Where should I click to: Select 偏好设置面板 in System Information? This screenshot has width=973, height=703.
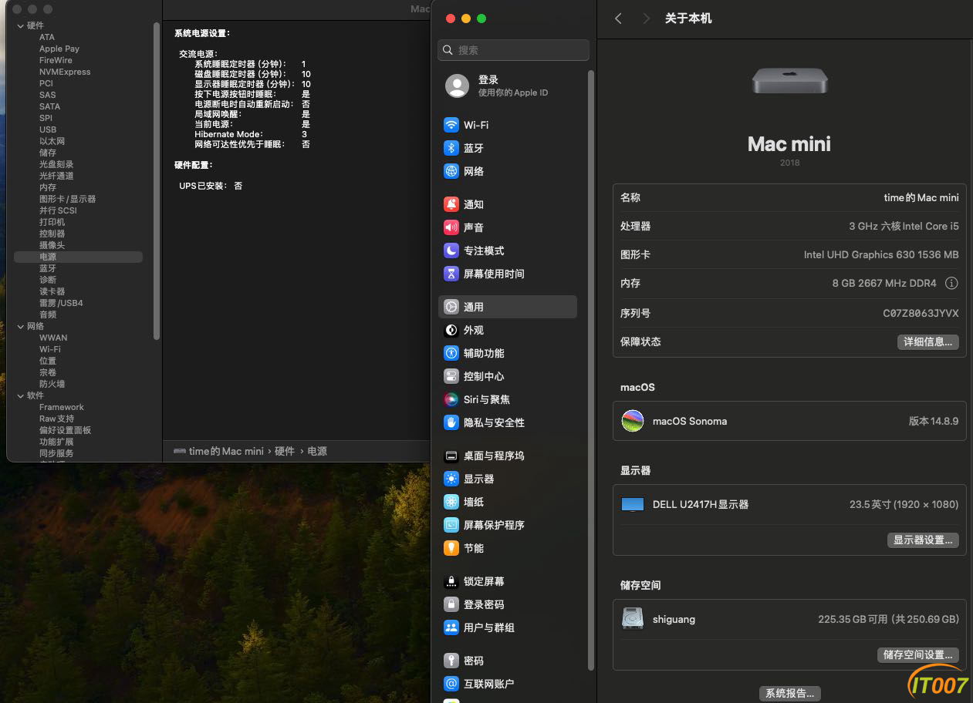coord(66,430)
